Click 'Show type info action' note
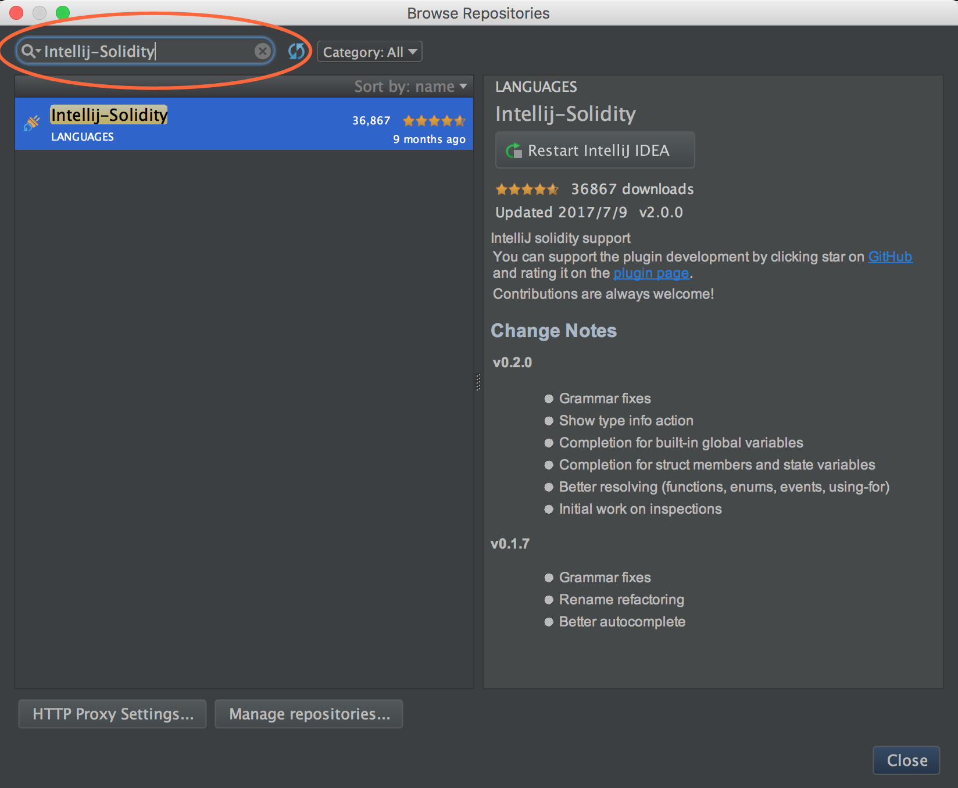958x788 pixels. coord(626,421)
